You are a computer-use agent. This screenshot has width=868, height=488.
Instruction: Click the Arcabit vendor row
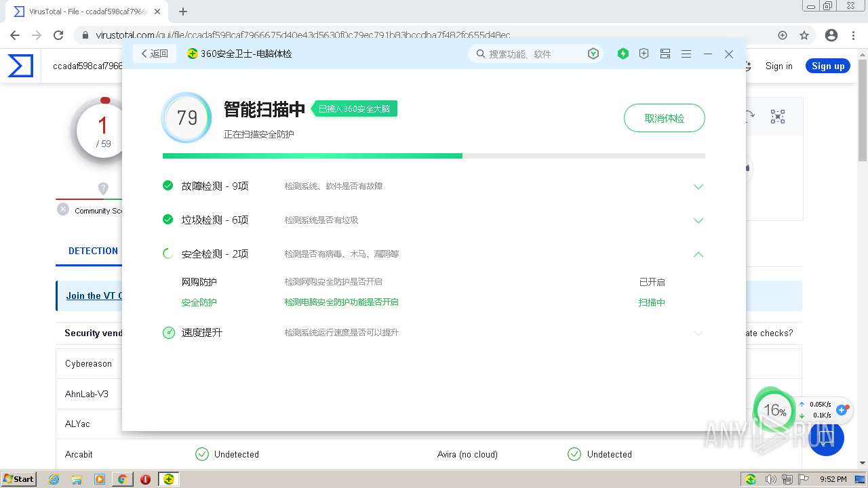click(x=79, y=454)
